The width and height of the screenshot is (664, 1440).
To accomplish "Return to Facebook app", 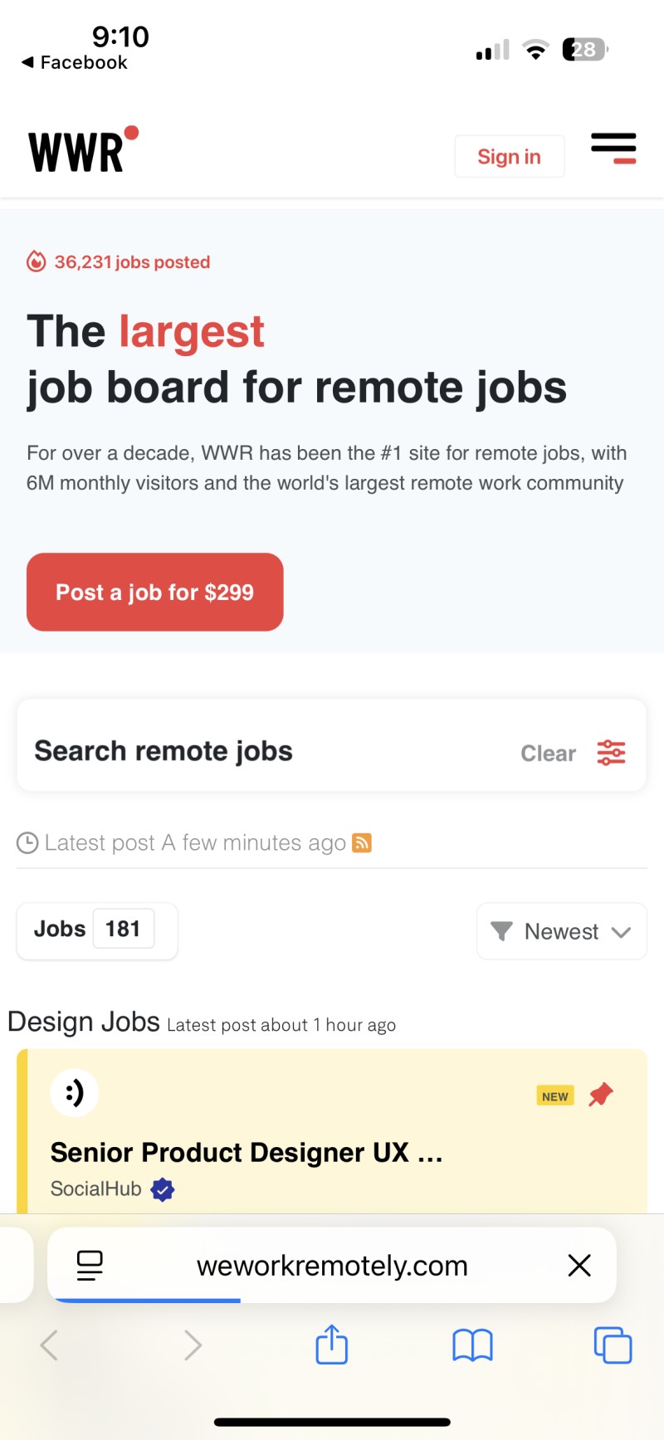I will [75, 62].
